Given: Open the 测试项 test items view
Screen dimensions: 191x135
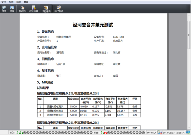Looking at the screenshot, I should tap(22, 8).
